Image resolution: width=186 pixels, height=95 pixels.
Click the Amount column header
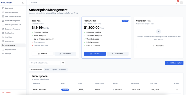click(116, 83)
